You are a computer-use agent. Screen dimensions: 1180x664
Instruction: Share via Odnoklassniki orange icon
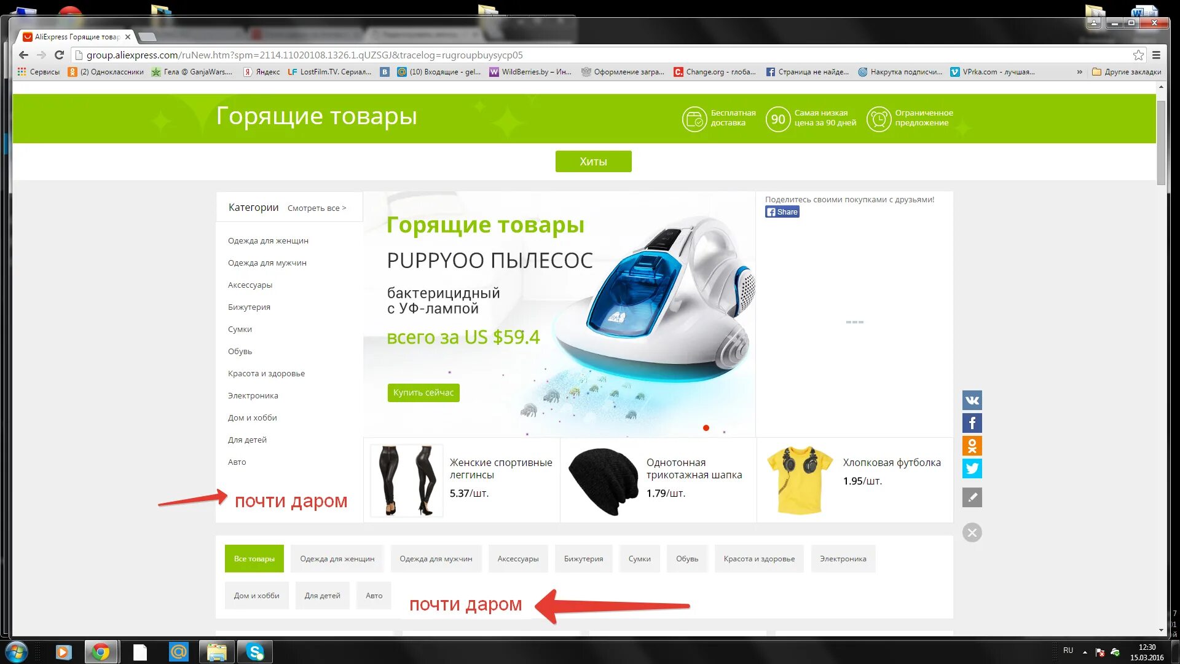(972, 446)
